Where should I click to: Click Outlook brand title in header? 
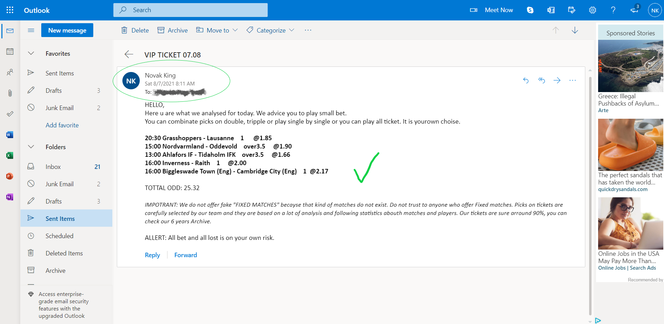coord(36,10)
